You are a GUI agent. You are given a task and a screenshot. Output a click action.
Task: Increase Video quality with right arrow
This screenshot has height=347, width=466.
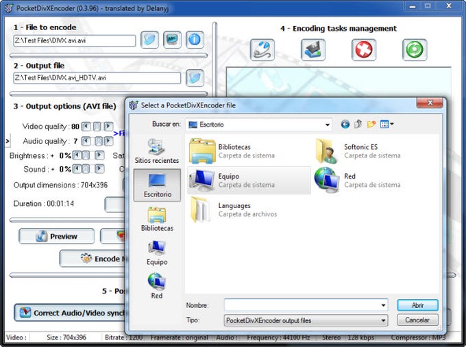click(109, 127)
